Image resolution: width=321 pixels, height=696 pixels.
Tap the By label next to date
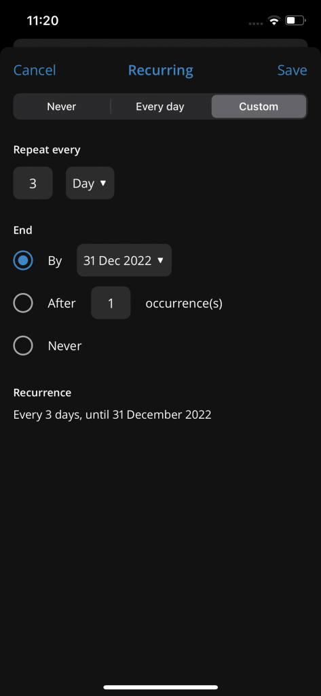coord(55,261)
